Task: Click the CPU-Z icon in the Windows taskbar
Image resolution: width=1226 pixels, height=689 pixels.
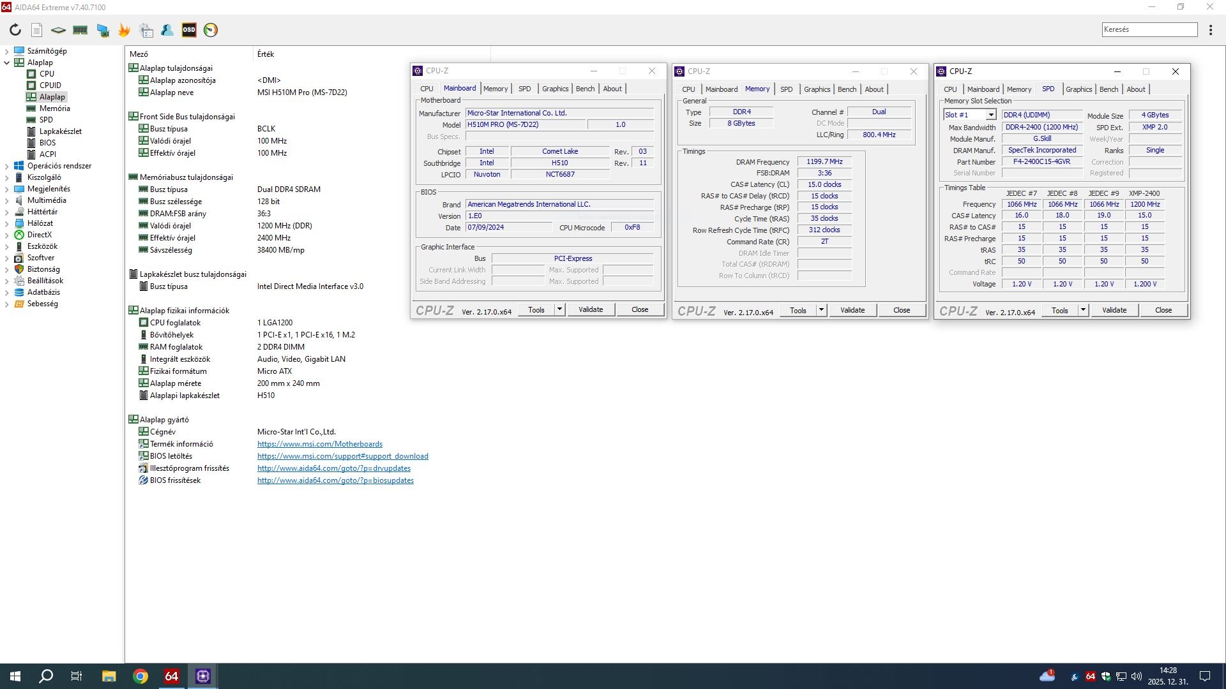Action: [x=203, y=676]
